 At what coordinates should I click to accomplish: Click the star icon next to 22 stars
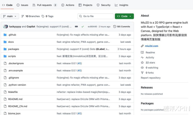142,63
